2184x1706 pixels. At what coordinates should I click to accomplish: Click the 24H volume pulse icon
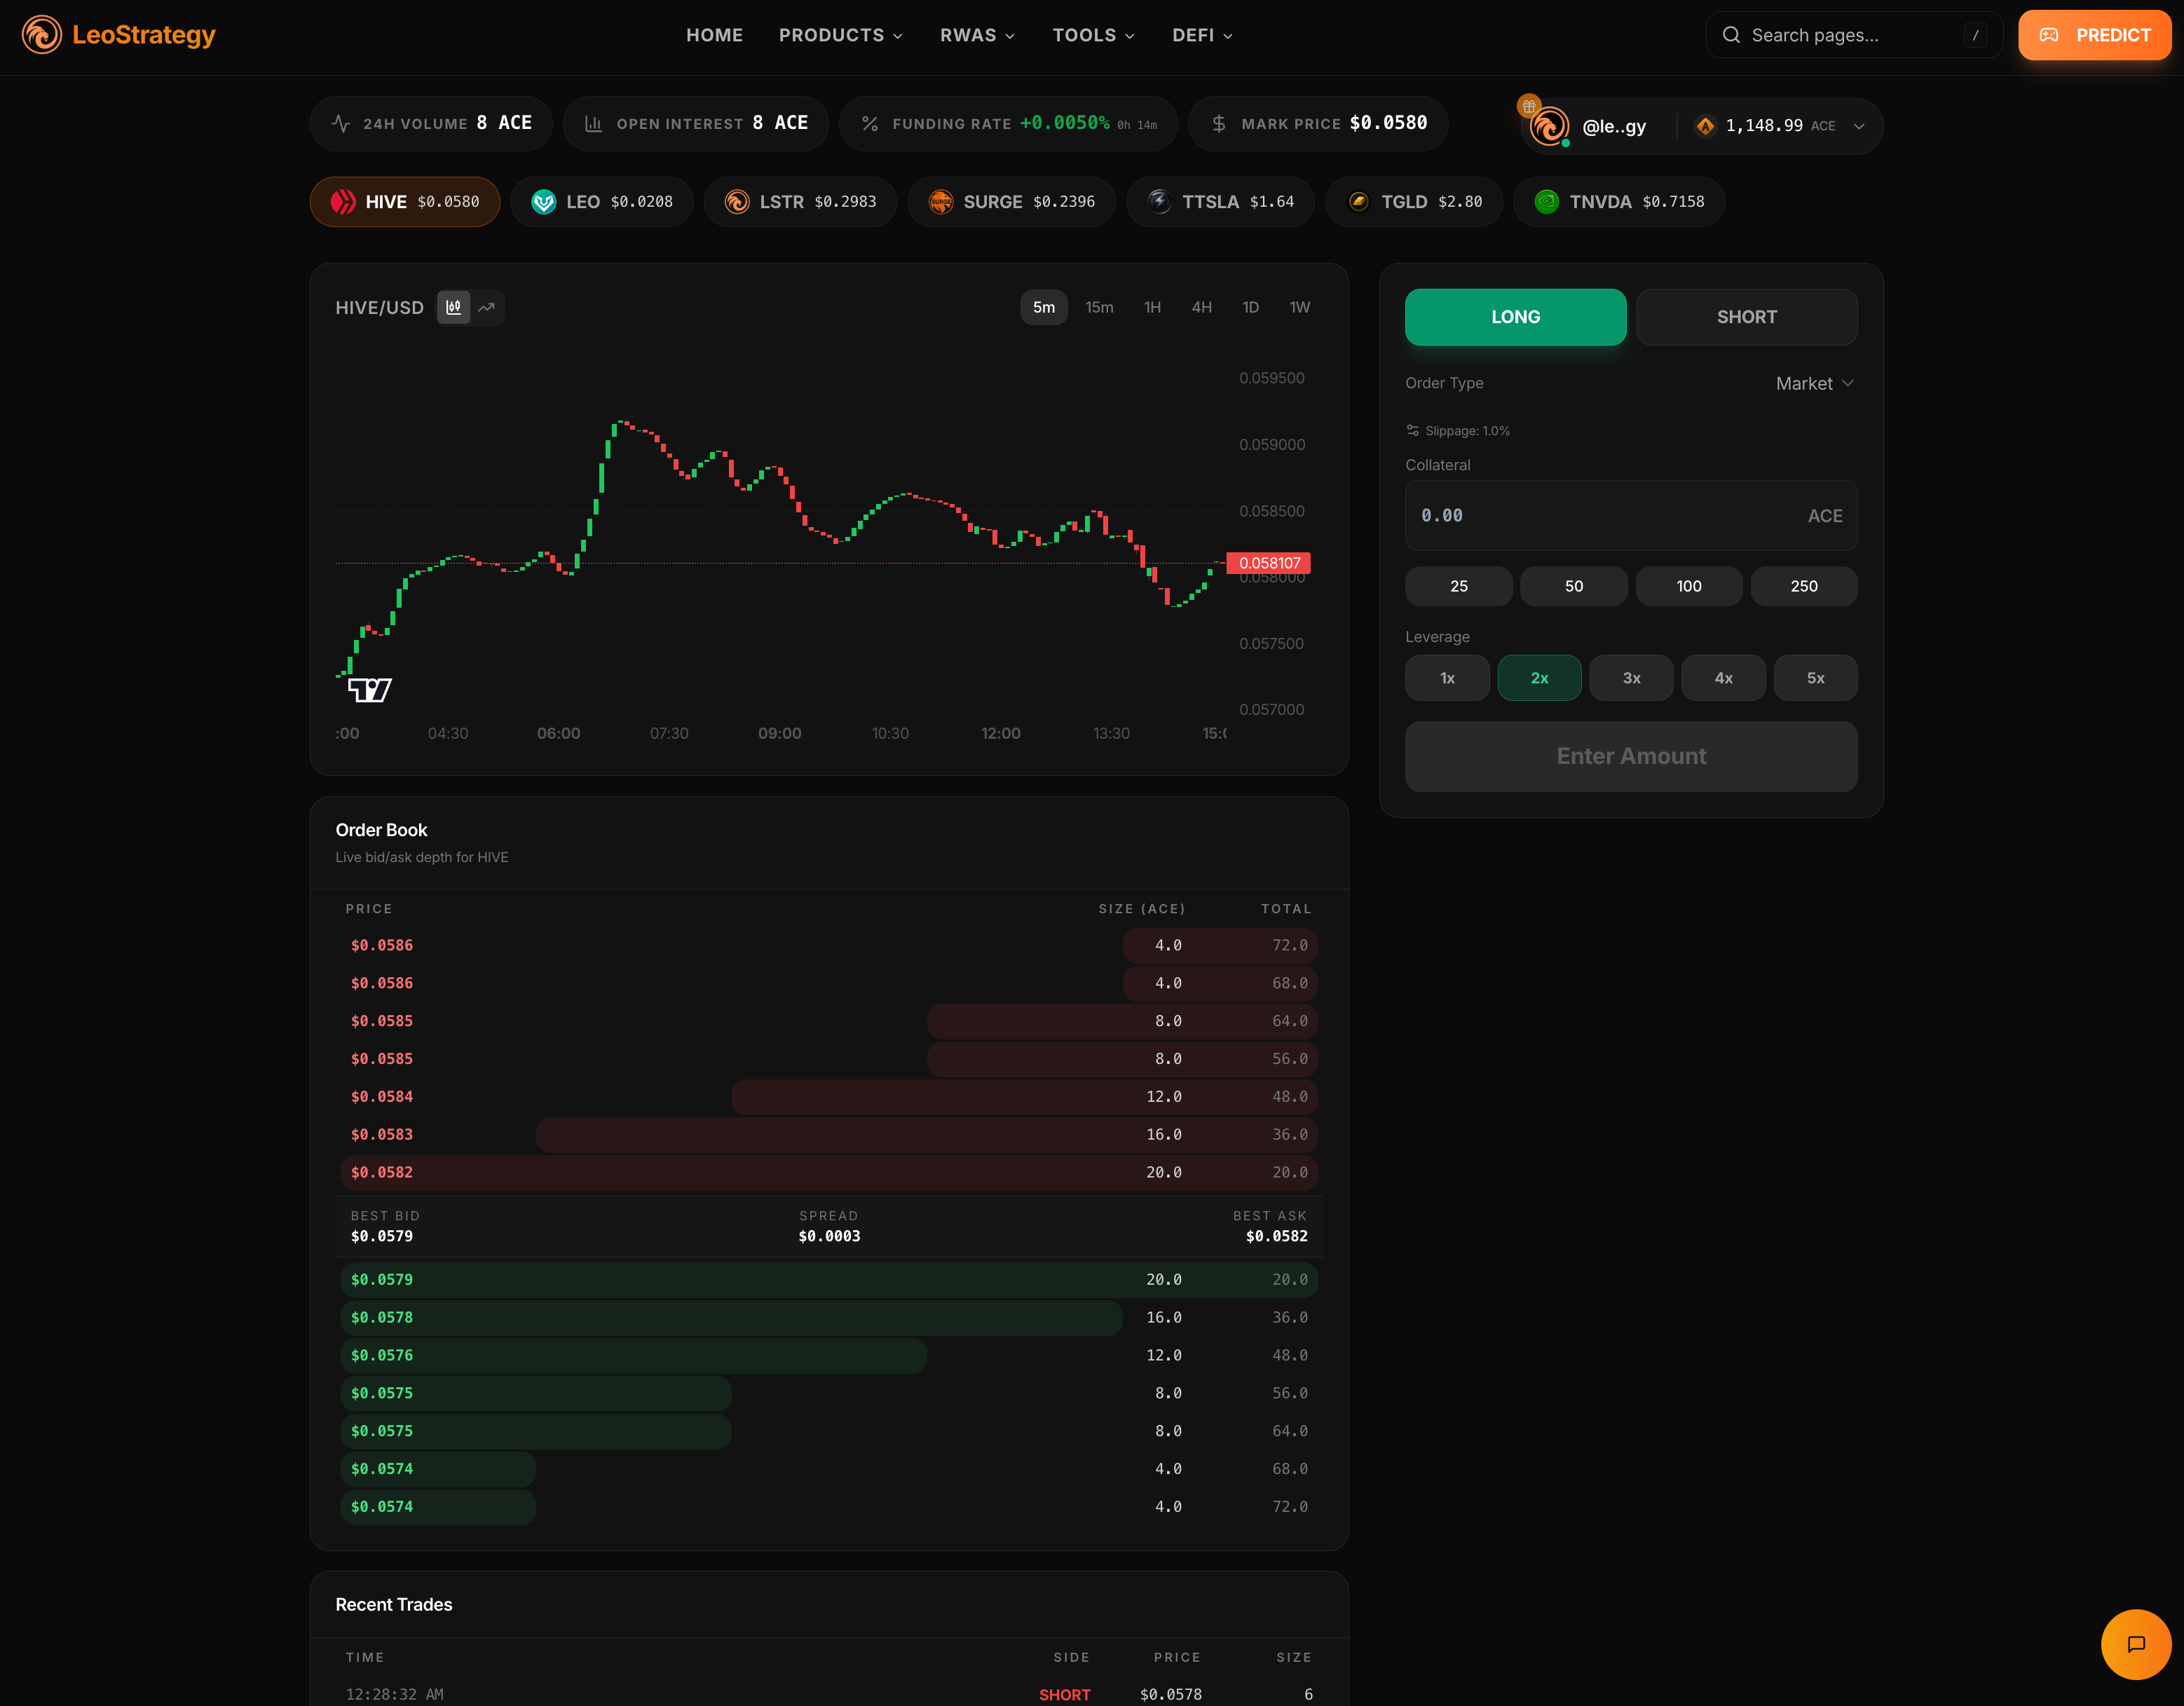[341, 124]
